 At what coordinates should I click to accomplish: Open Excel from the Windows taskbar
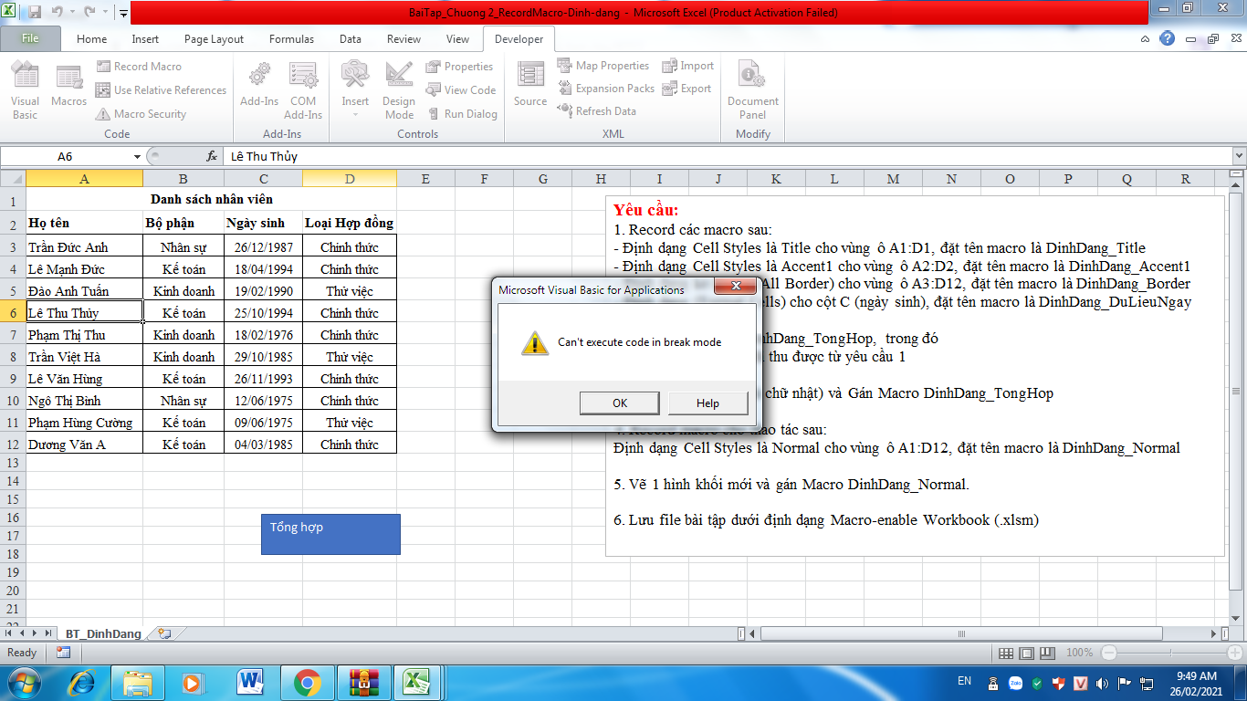[x=417, y=682]
